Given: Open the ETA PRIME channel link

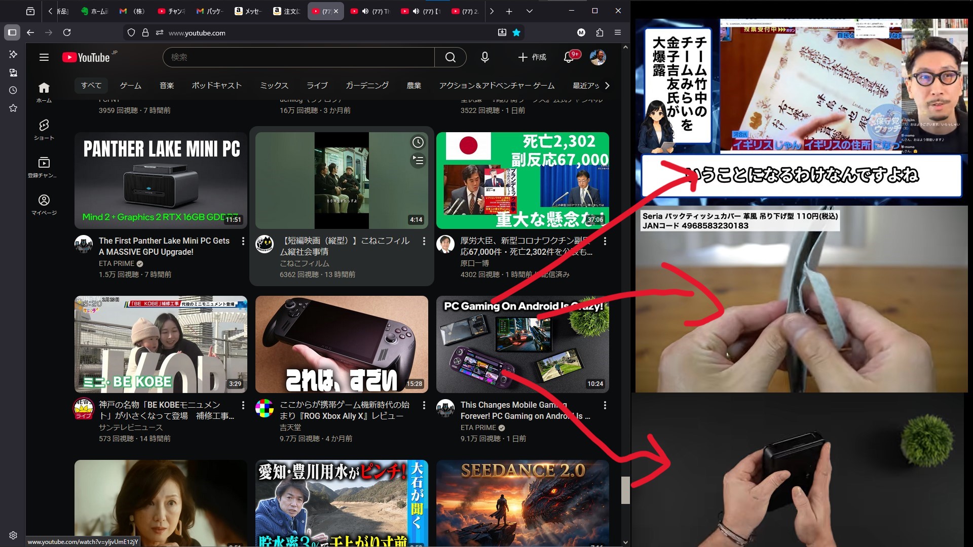Looking at the screenshot, I should [117, 263].
